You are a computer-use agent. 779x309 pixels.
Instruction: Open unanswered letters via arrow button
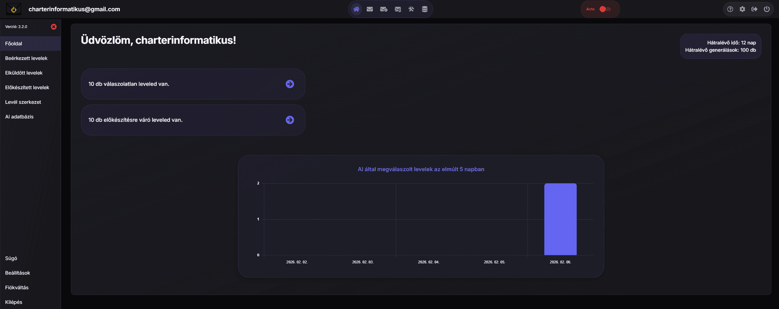[x=289, y=84]
